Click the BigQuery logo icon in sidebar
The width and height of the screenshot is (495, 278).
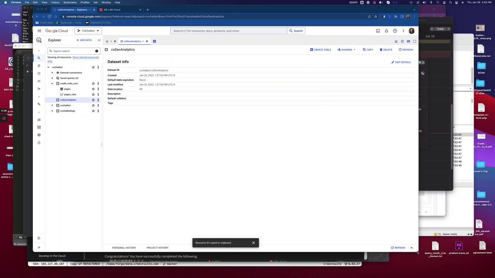[x=39, y=40]
